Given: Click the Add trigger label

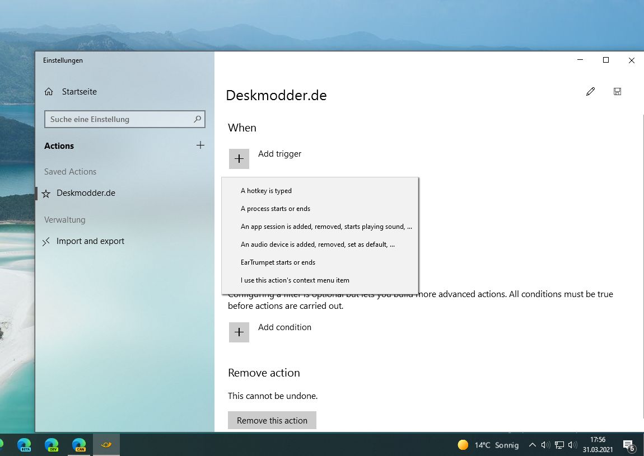Looking at the screenshot, I should (279, 154).
